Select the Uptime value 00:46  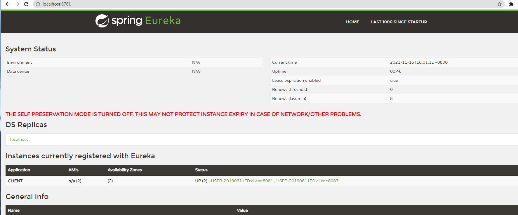(x=396, y=71)
